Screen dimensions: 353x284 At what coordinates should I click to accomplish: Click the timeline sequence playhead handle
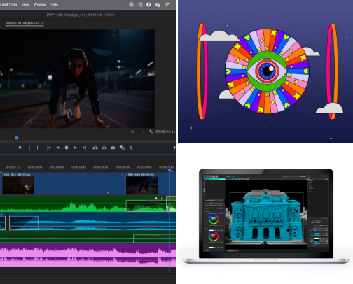(170, 171)
